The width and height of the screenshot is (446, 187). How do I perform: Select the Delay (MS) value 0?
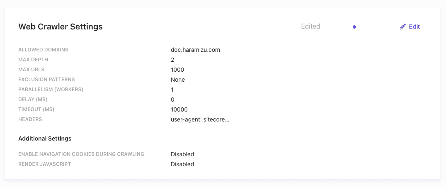172,100
